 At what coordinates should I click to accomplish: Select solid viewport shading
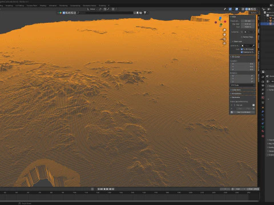[x=249, y=9]
